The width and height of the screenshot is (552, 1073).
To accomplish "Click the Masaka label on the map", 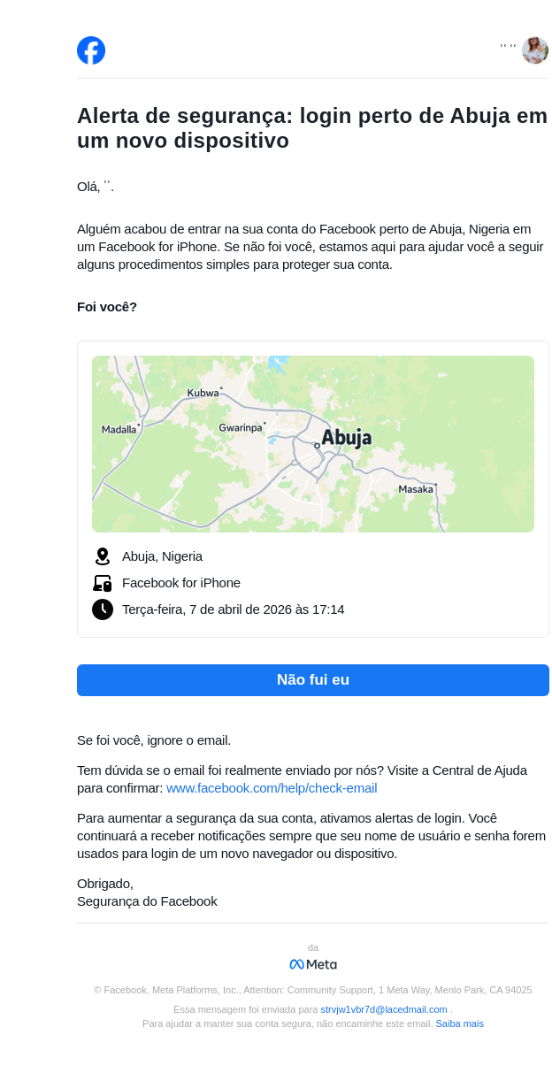I will (416, 489).
